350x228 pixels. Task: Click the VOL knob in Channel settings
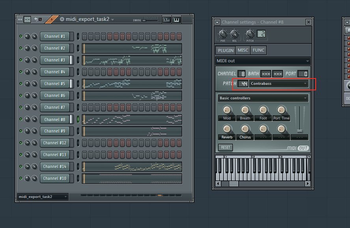point(234,34)
